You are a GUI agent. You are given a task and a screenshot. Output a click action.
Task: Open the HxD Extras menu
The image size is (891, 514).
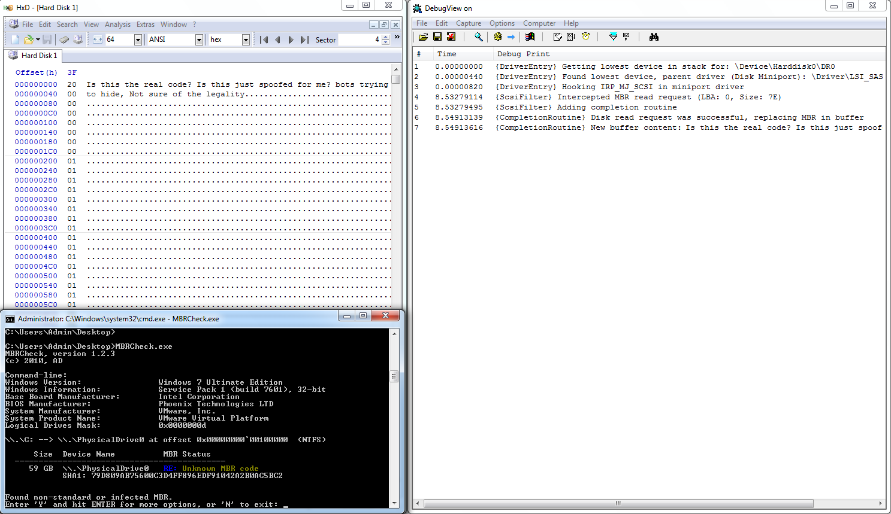(x=146, y=25)
